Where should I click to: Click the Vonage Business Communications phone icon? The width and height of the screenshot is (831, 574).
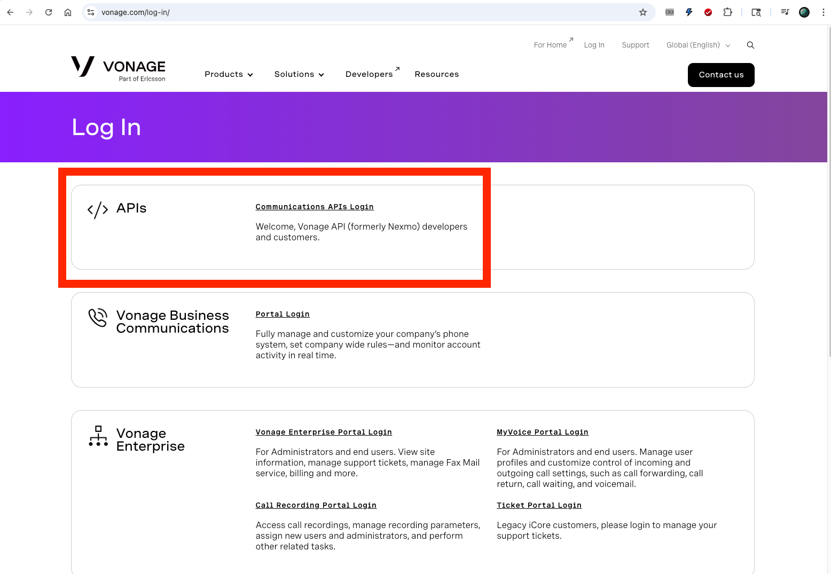click(x=98, y=317)
